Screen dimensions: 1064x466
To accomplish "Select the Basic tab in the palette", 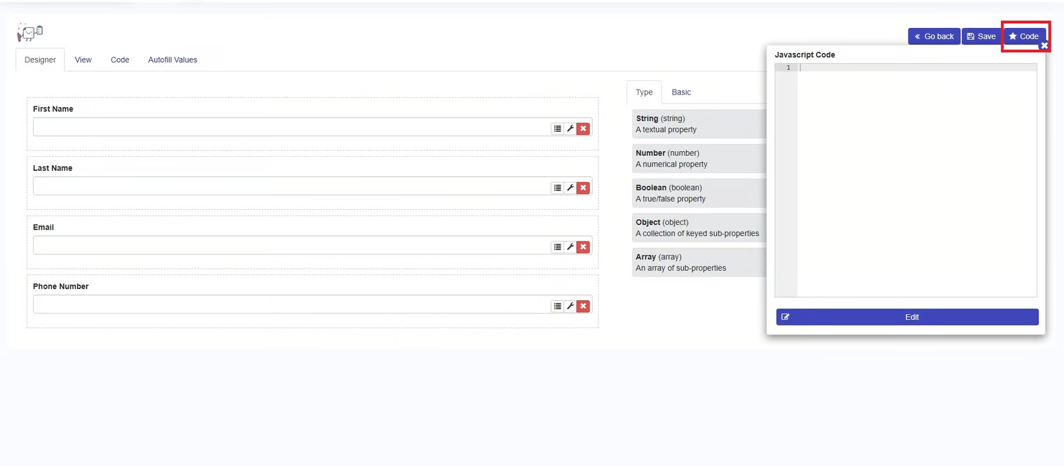I will click(x=681, y=92).
